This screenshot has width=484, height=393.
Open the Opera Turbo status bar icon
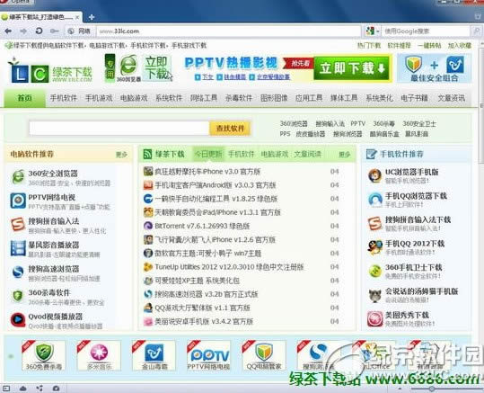[x=56, y=389]
